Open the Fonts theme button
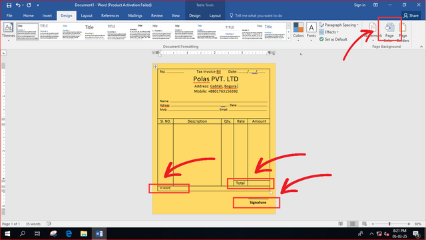This screenshot has width=426, height=240. pos(311,32)
